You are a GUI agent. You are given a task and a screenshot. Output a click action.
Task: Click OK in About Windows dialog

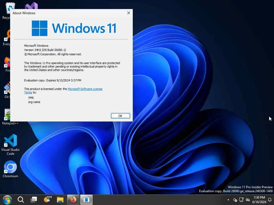pyautogui.click(x=120, y=116)
